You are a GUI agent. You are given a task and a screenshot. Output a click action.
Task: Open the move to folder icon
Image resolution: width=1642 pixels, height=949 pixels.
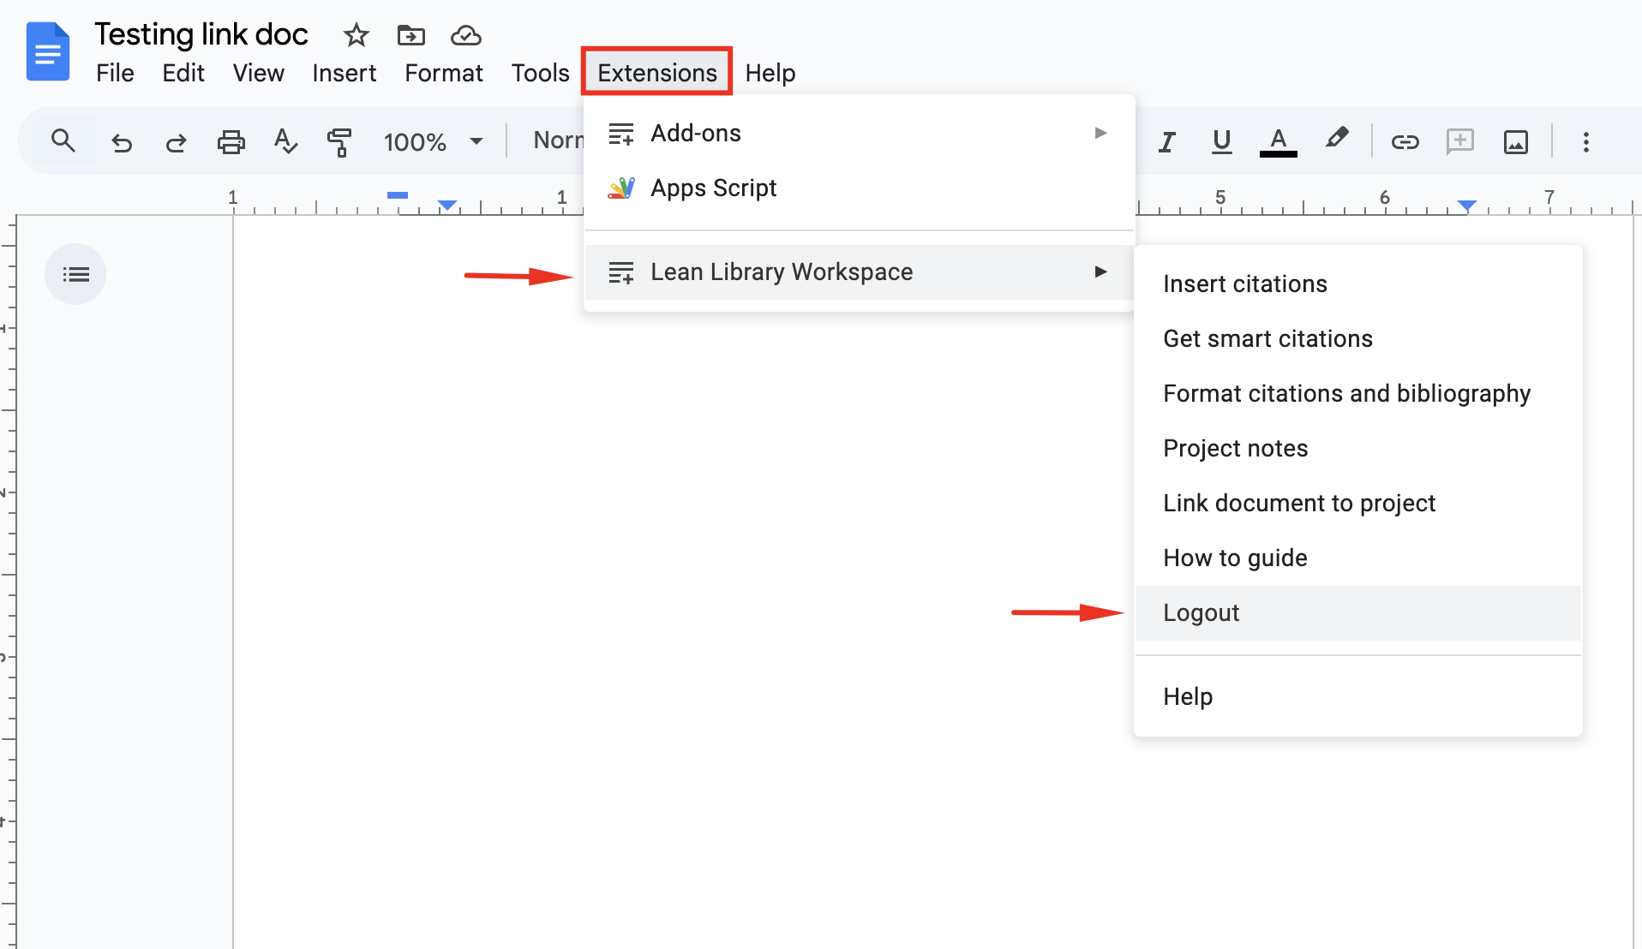point(410,35)
